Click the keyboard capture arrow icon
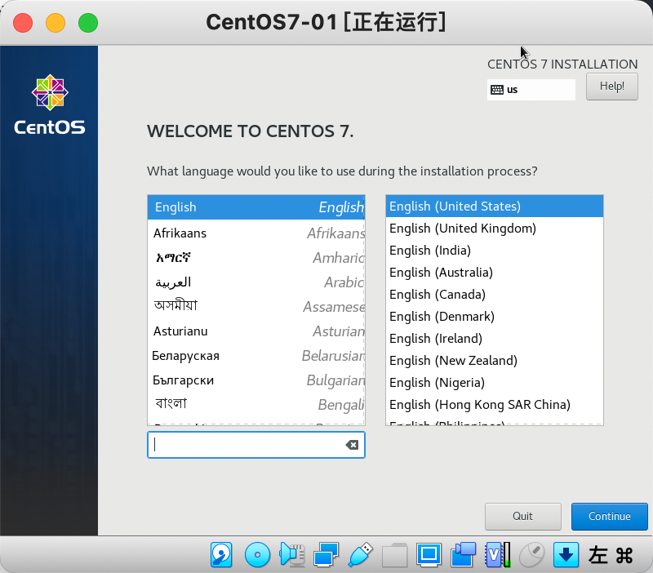653x573 pixels. 566,555
